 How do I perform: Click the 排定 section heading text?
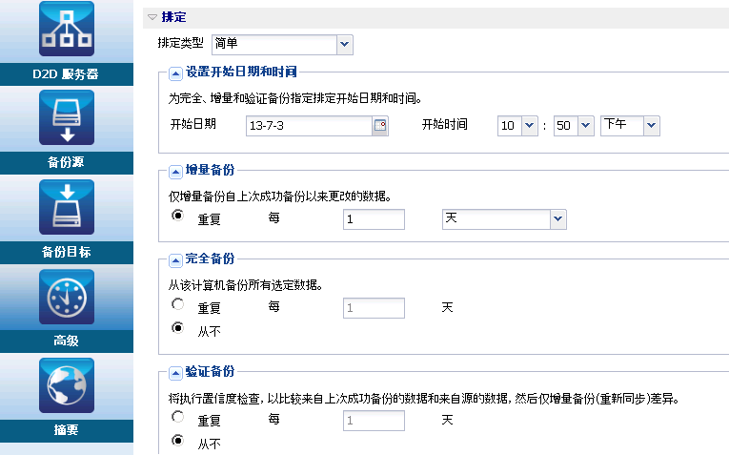[x=173, y=17]
